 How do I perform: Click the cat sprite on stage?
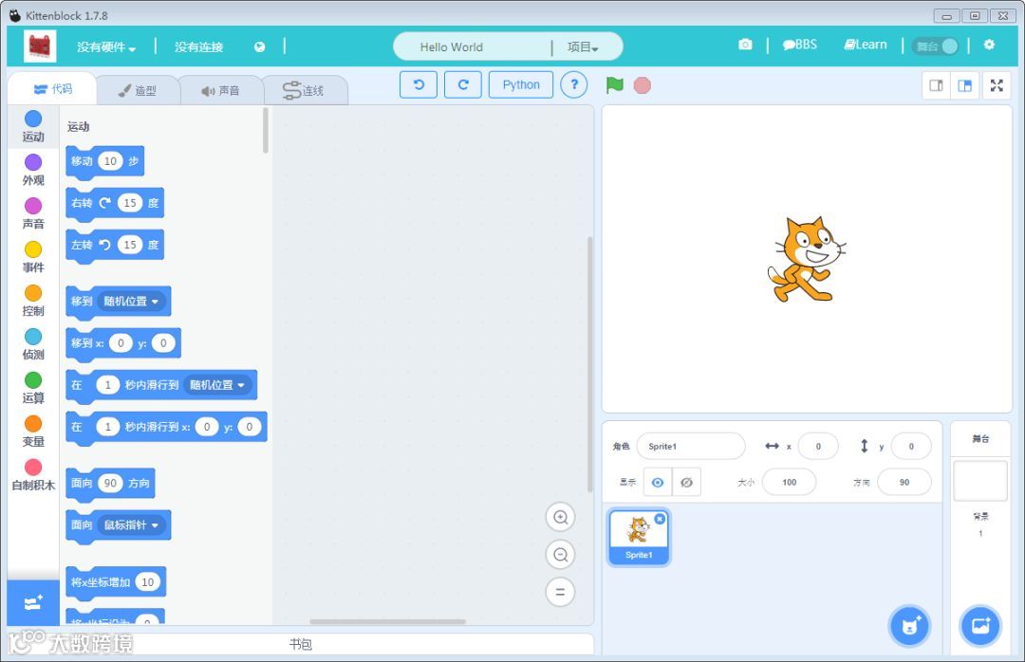[x=807, y=260]
